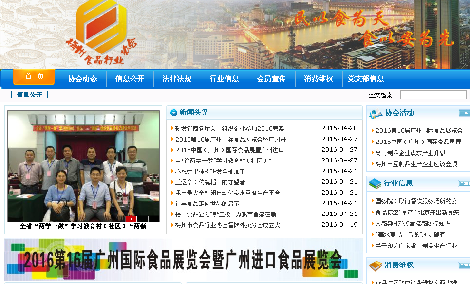Click the 全文检索 search input field
The height and width of the screenshot is (284, 470).
click(x=433, y=95)
